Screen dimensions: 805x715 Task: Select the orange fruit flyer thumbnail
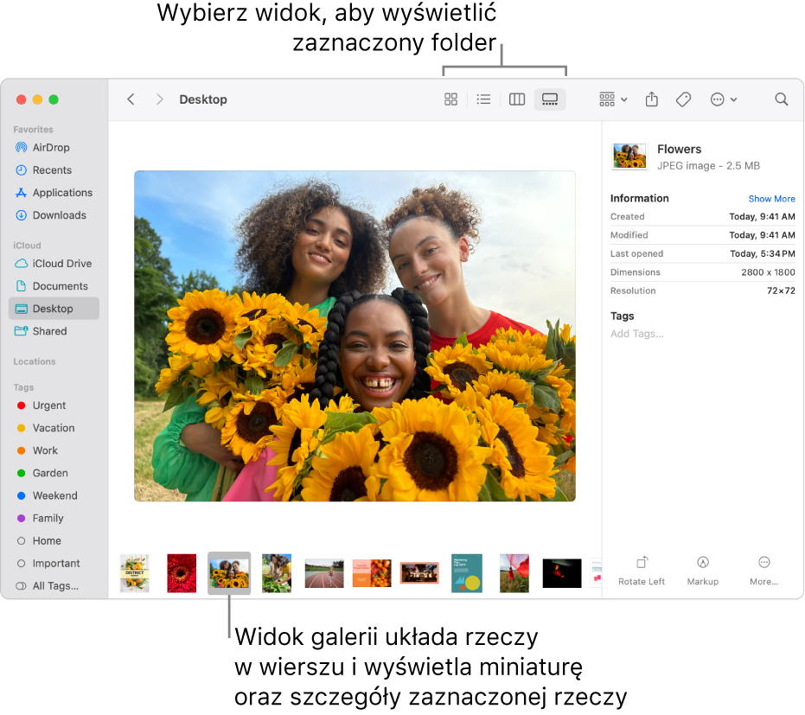tap(372, 573)
